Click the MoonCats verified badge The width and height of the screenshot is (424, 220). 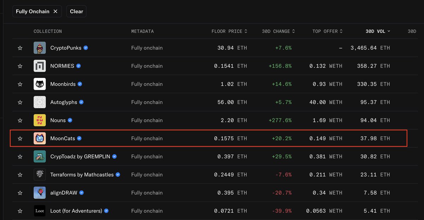[79, 139]
